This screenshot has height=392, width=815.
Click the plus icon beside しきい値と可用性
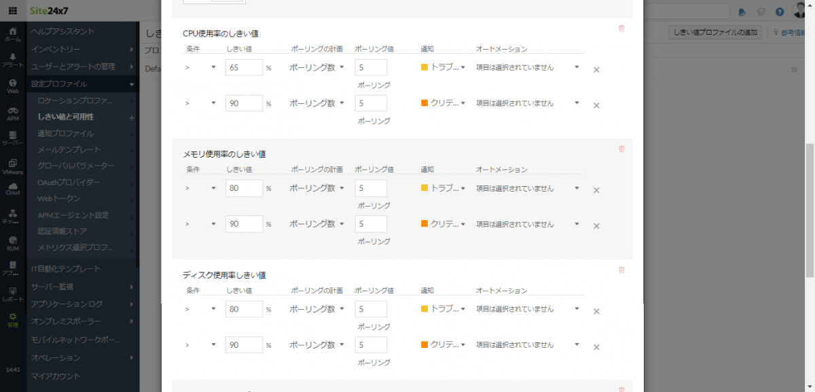point(132,118)
